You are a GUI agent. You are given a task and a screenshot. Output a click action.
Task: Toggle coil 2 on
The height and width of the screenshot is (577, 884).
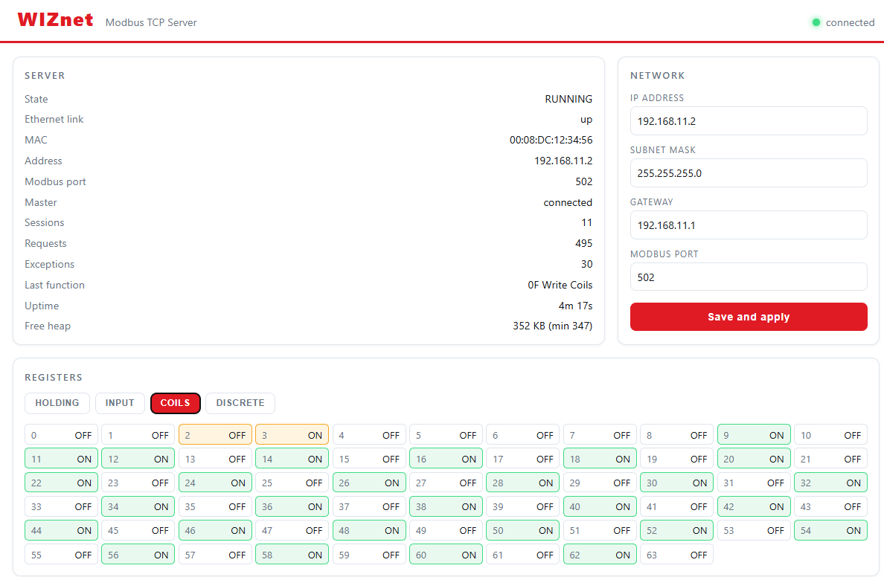point(215,435)
